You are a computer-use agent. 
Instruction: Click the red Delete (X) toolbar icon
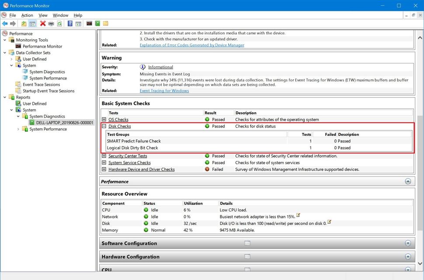point(43,23)
